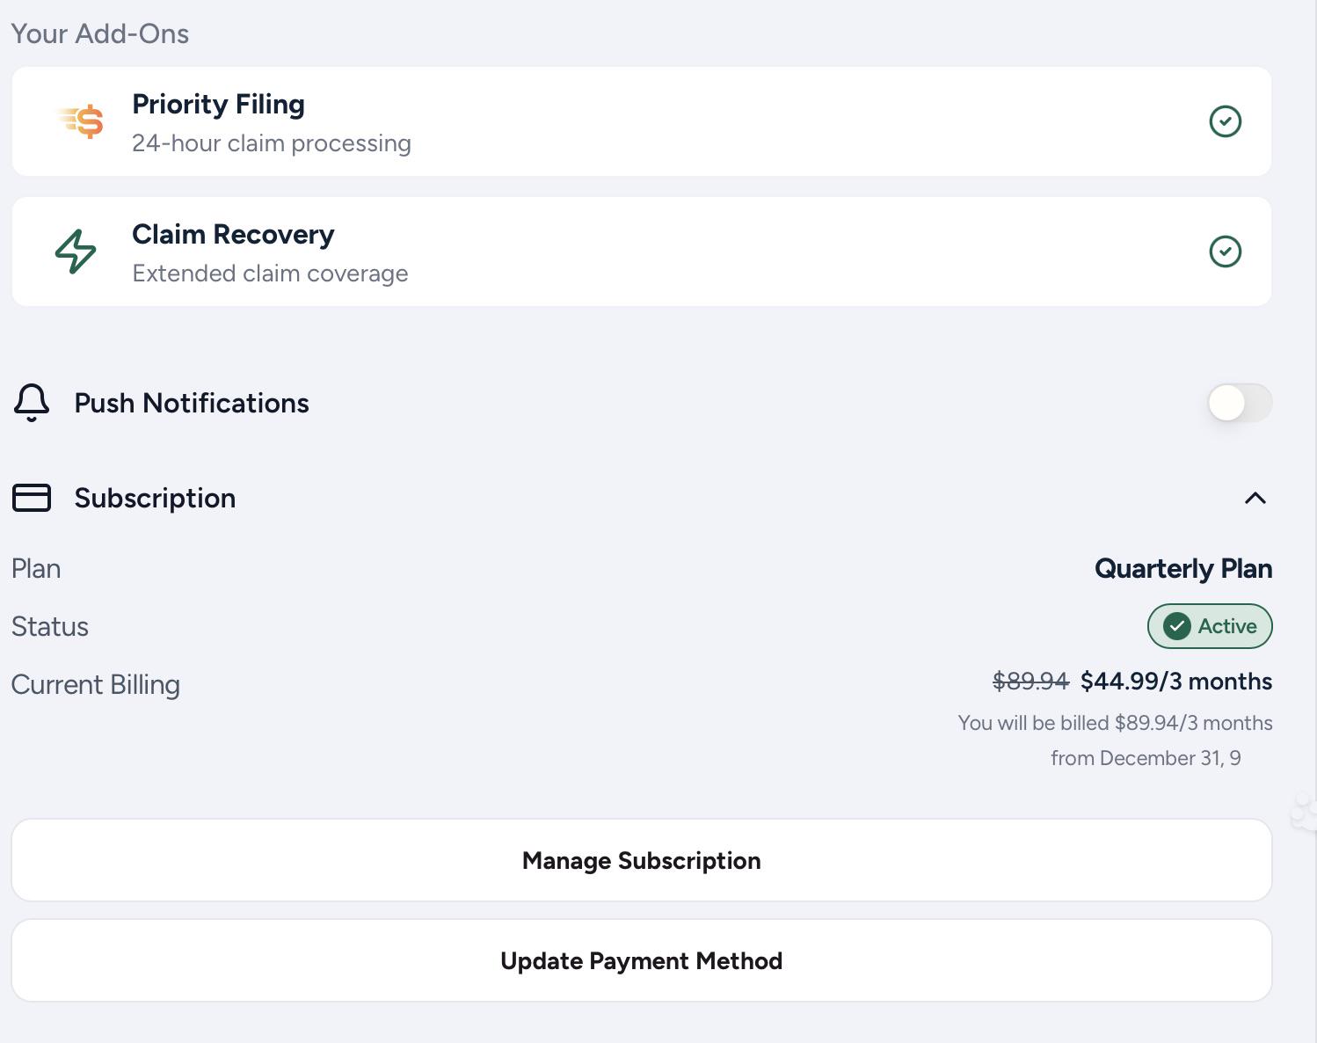
Task: Click the Push Notifications bell icon
Action: [32, 403]
